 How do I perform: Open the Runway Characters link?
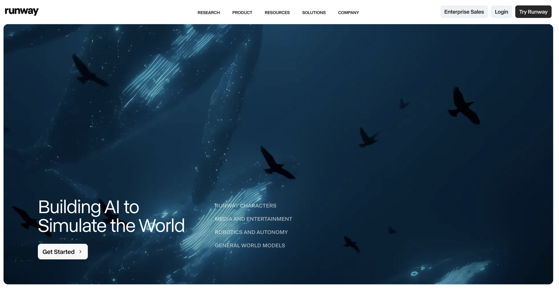click(x=245, y=206)
